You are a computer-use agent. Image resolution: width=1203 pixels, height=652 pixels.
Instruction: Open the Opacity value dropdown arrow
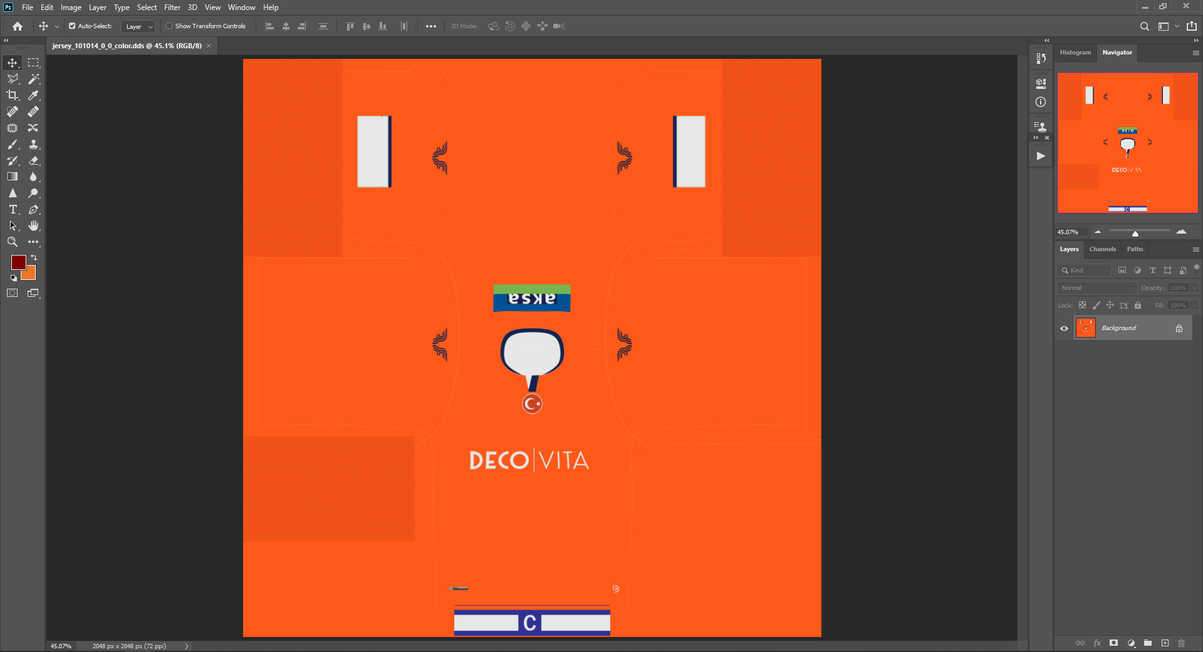pos(1194,288)
